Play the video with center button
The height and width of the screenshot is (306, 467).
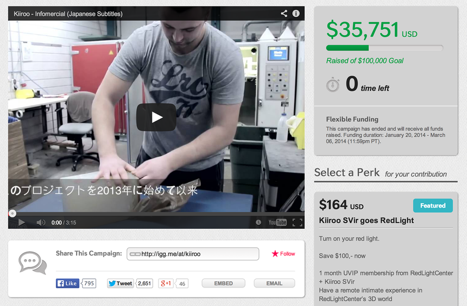[x=156, y=117]
